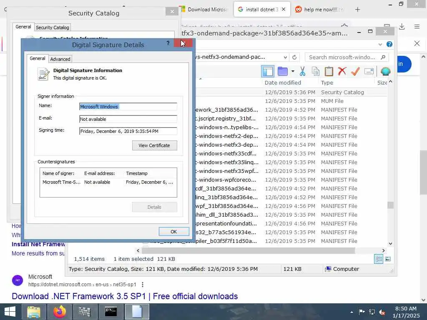Open Action Center flag icon

coord(362,312)
